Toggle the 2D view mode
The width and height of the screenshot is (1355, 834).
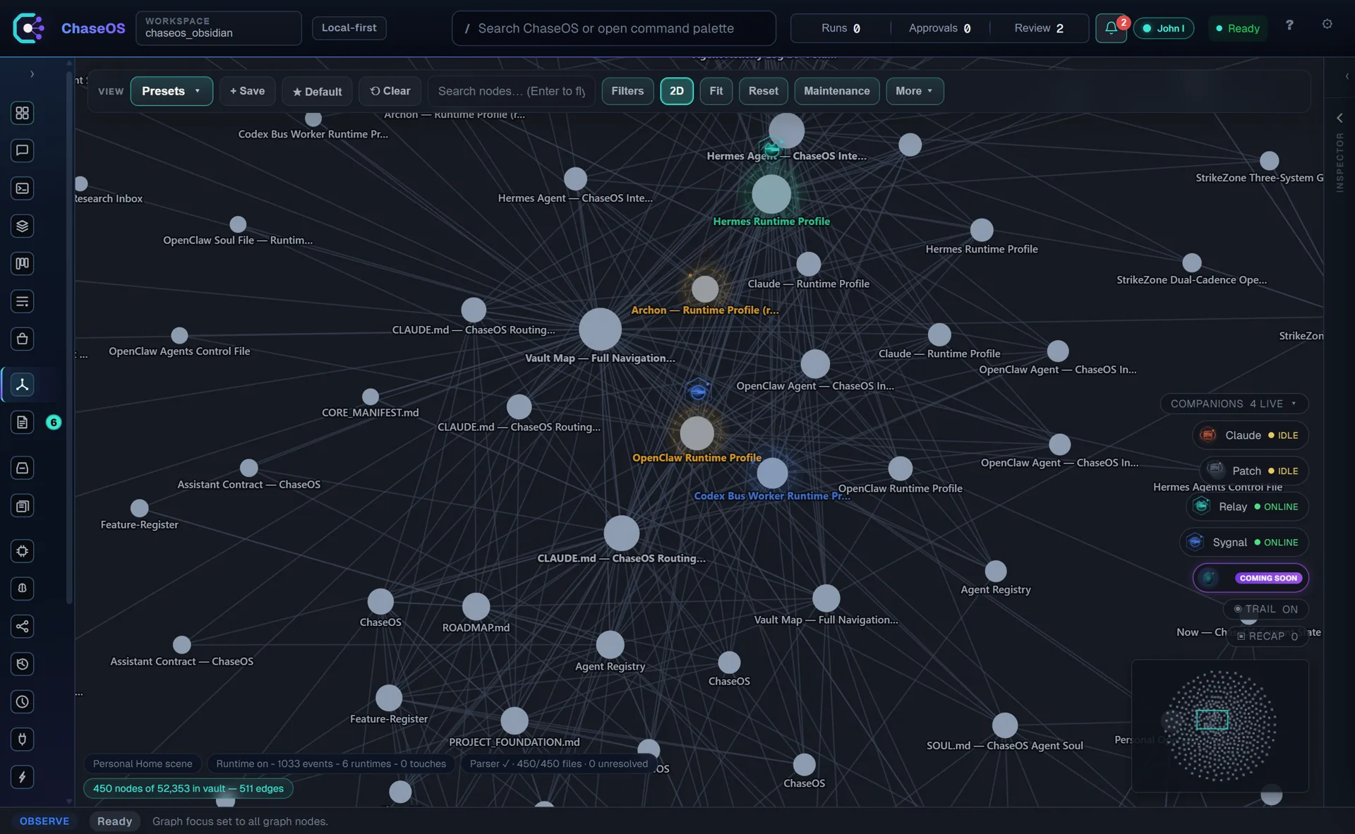[676, 91]
